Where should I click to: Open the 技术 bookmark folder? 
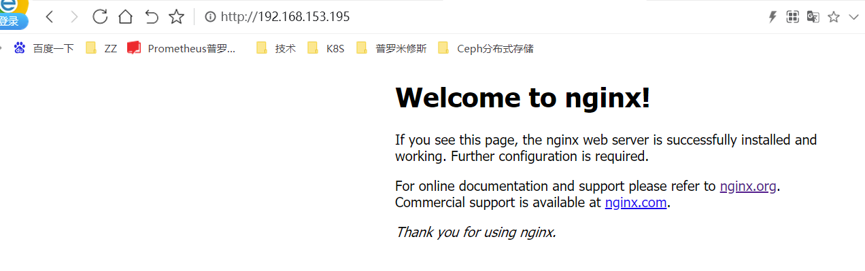pyautogui.click(x=276, y=48)
